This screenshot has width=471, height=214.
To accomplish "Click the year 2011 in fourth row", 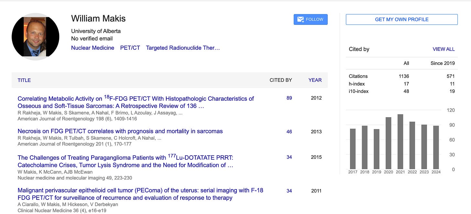I will (x=316, y=191).
